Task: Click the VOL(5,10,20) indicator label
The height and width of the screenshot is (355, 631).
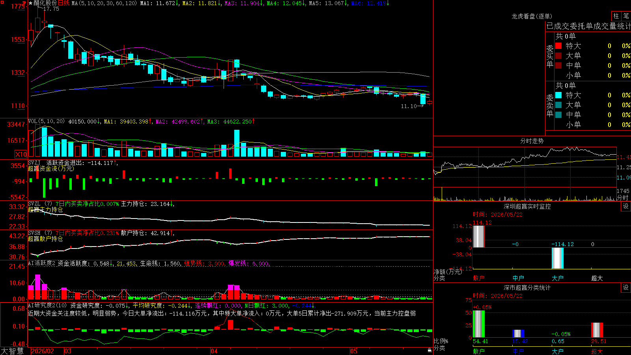Action: point(47,121)
